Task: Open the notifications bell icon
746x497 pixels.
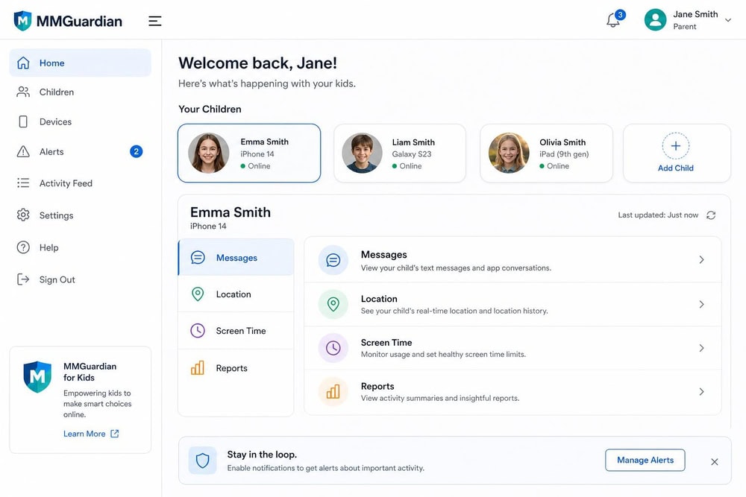Action: [613, 20]
